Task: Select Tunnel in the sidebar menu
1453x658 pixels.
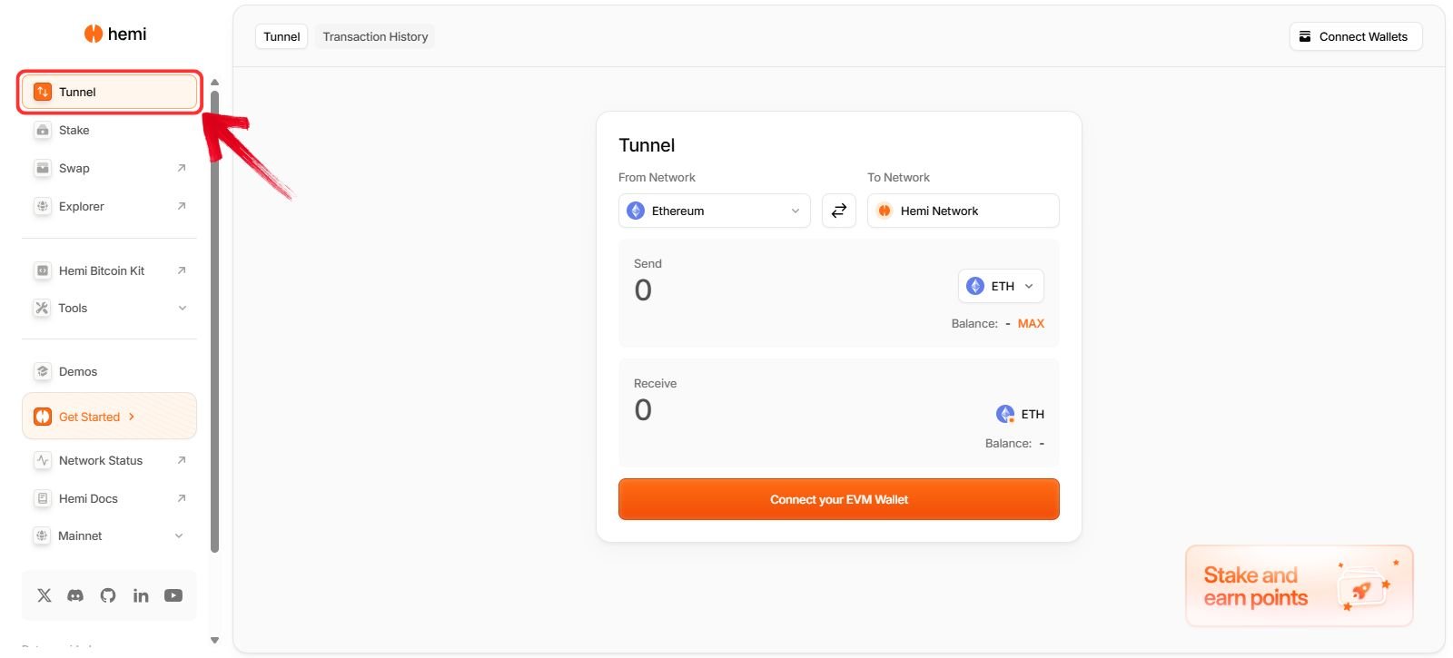Action: [x=109, y=92]
